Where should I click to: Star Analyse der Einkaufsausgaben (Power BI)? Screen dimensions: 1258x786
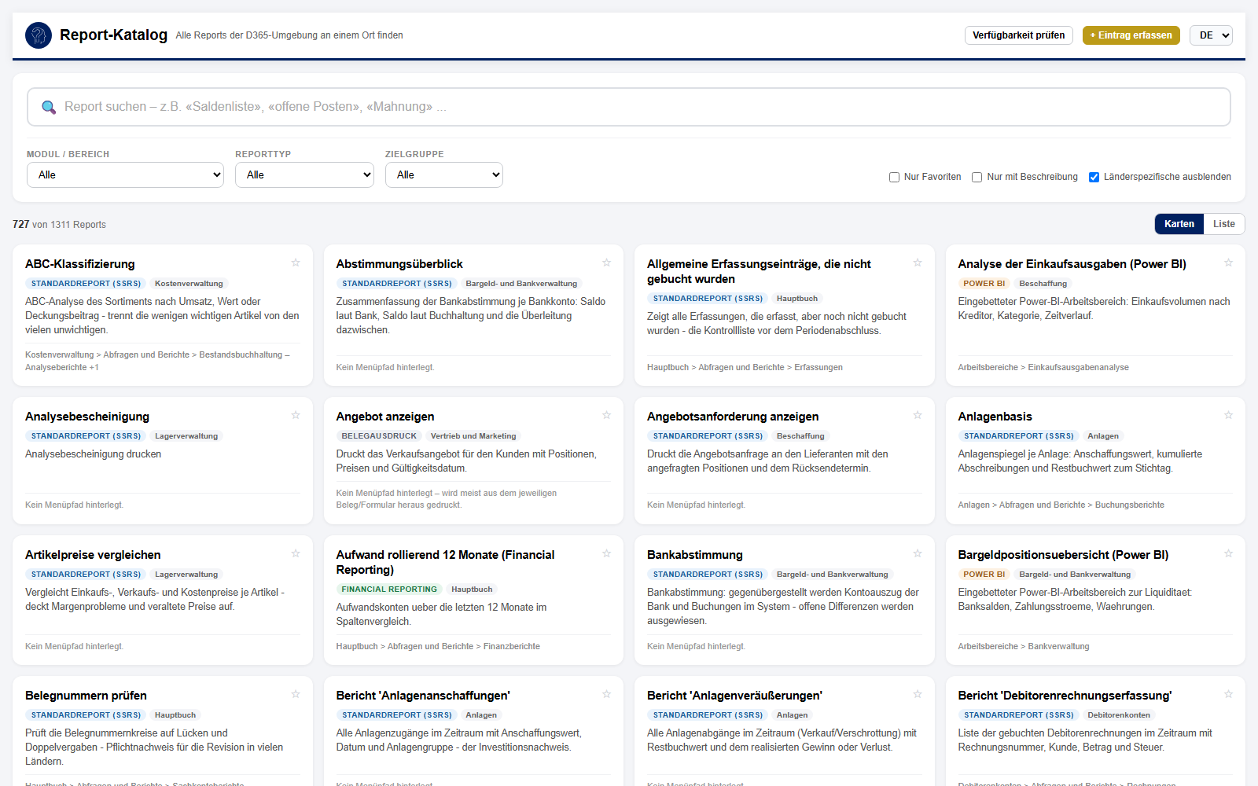coord(1228,263)
